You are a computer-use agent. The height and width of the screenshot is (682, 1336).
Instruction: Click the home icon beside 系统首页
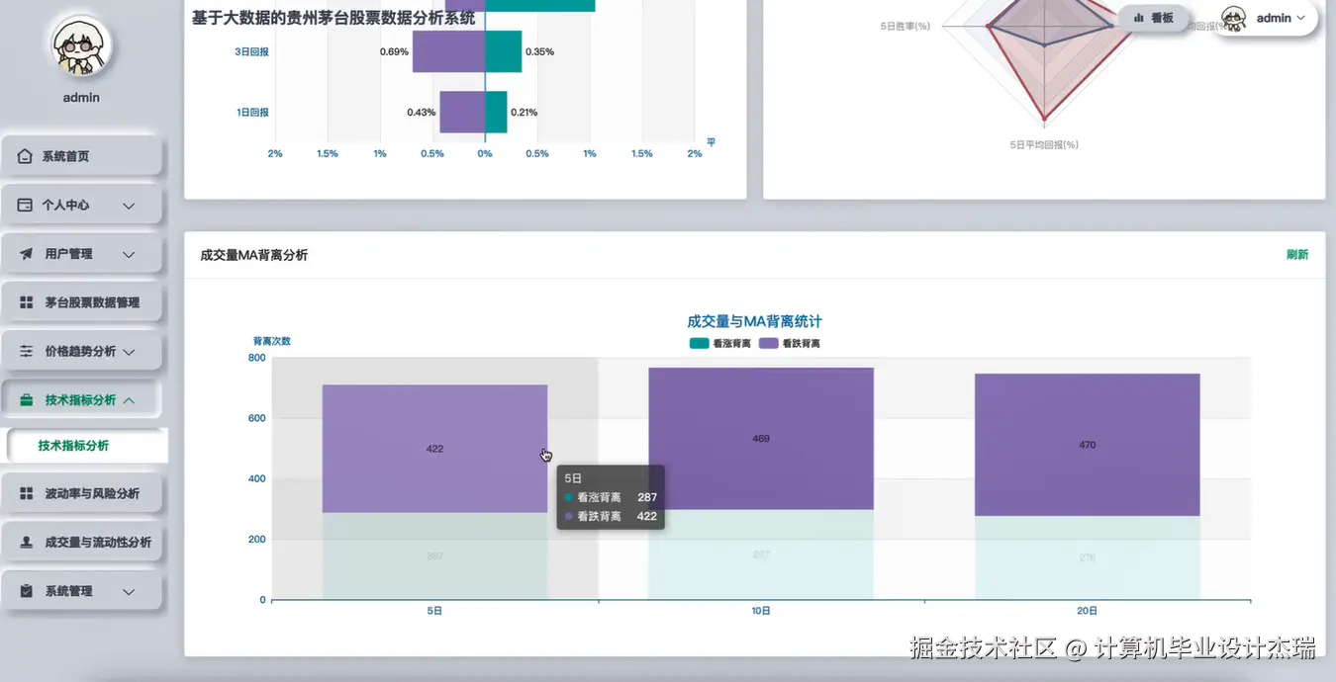click(25, 156)
